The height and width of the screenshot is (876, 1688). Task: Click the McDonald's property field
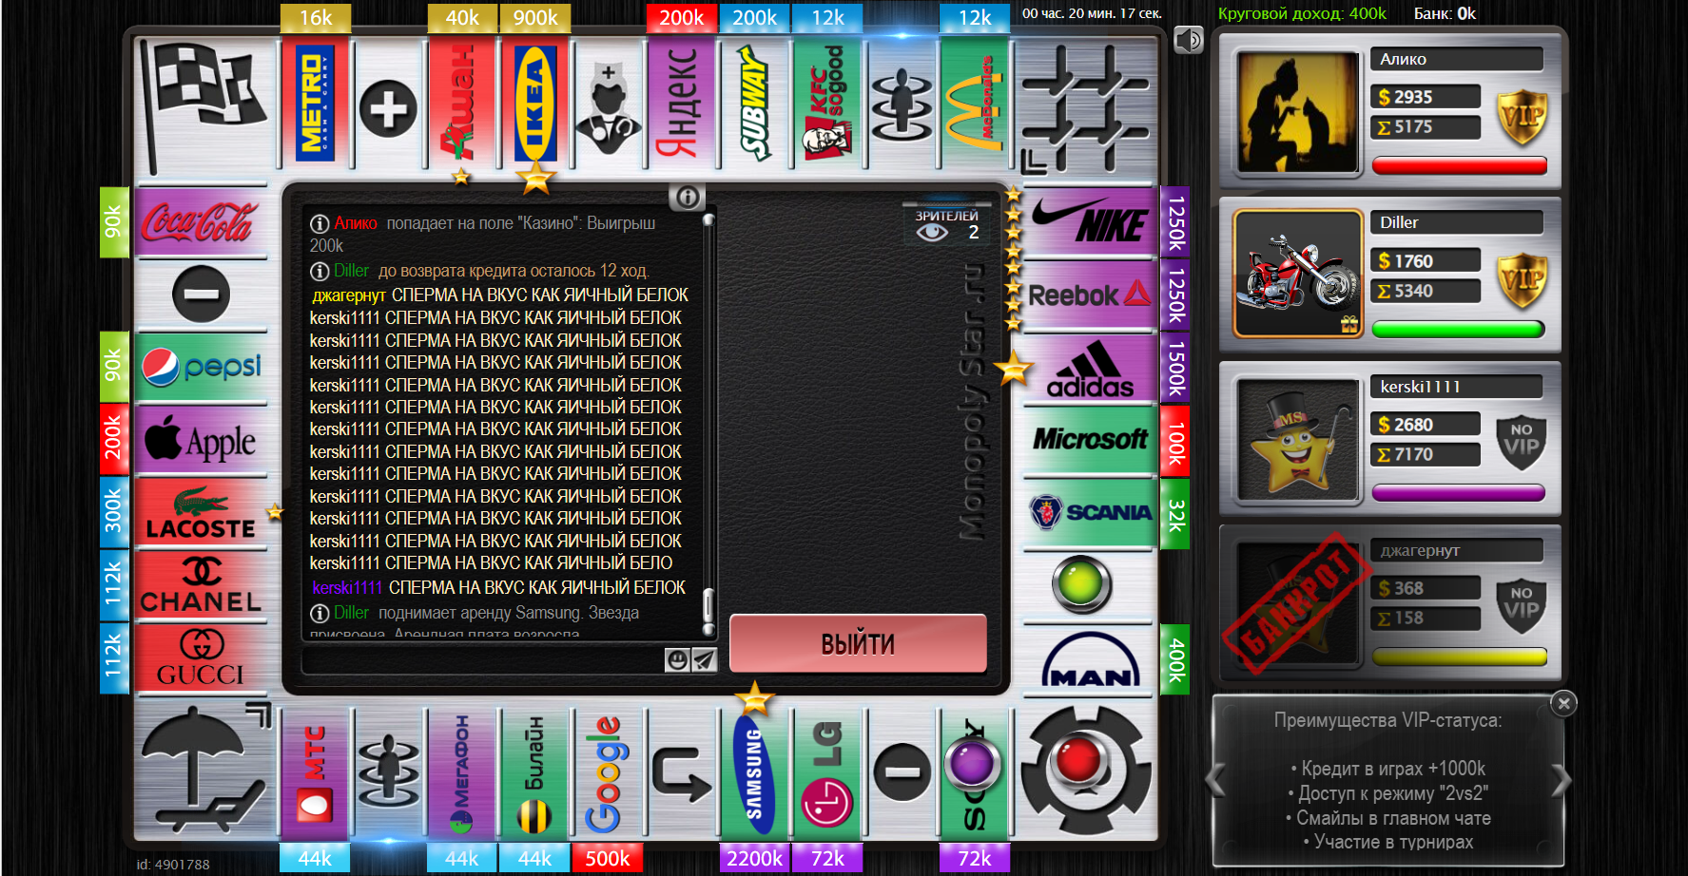click(x=975, y=104)
